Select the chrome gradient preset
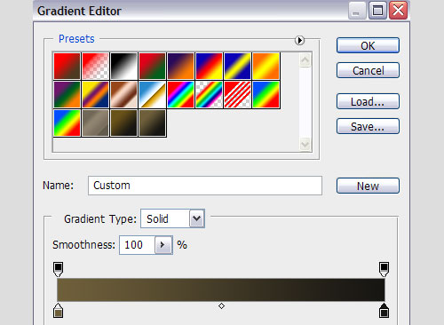Viewport: 444px width, 325px height. 152,94
